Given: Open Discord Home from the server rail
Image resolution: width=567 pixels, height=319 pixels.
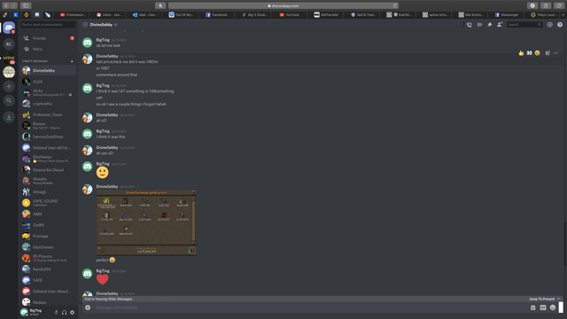Looking at the screenshot, I should pyautogui.click(x=9, y=27).
